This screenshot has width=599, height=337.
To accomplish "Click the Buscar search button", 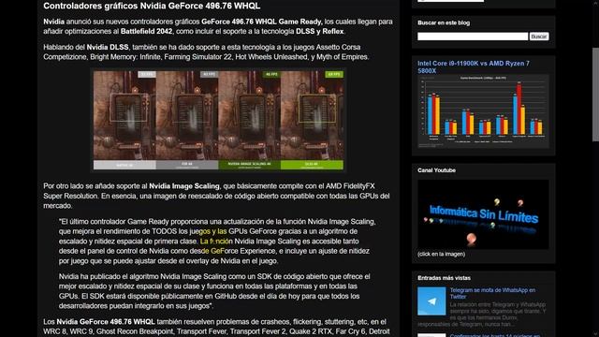I will tap(539, 37).
